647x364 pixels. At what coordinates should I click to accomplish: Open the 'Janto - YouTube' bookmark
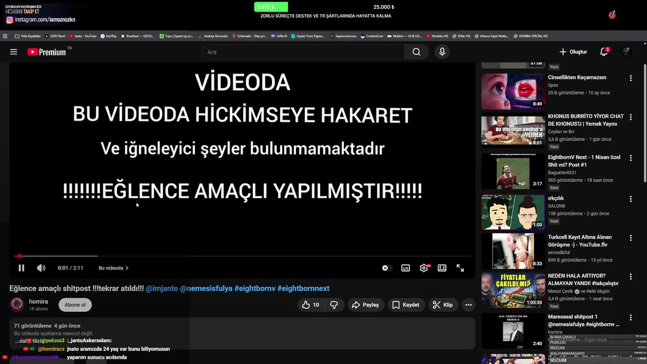coord(83,36)
